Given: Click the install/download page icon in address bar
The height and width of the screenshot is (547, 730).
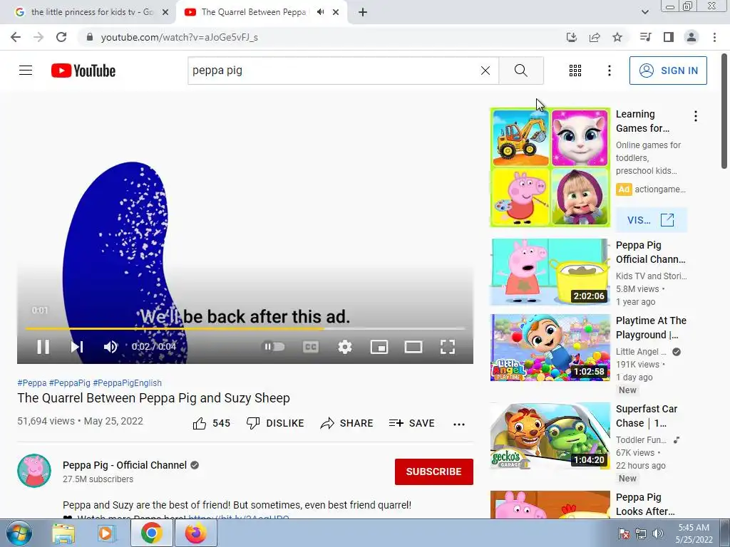Looking at the screenshot, I should [572, 37].
